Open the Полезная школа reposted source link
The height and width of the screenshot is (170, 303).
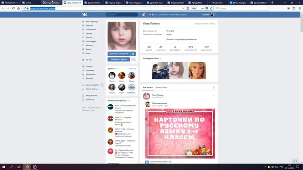click(x=159, y=103)
